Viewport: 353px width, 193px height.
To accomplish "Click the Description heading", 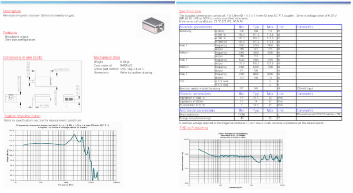I will pyautogui.click(x=12, y=11).
